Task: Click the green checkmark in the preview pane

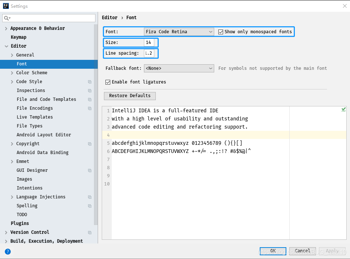Action: [343, 109]
